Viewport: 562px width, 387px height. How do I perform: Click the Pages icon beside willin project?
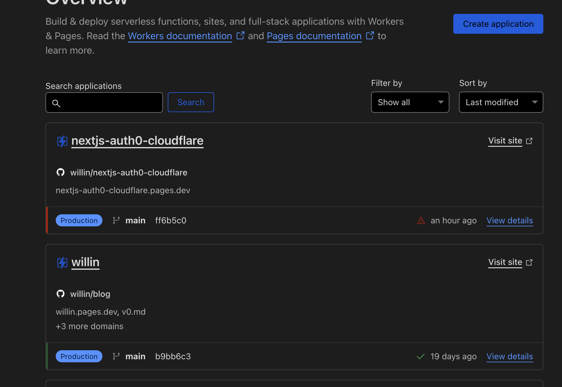click(x=62, y=263)
